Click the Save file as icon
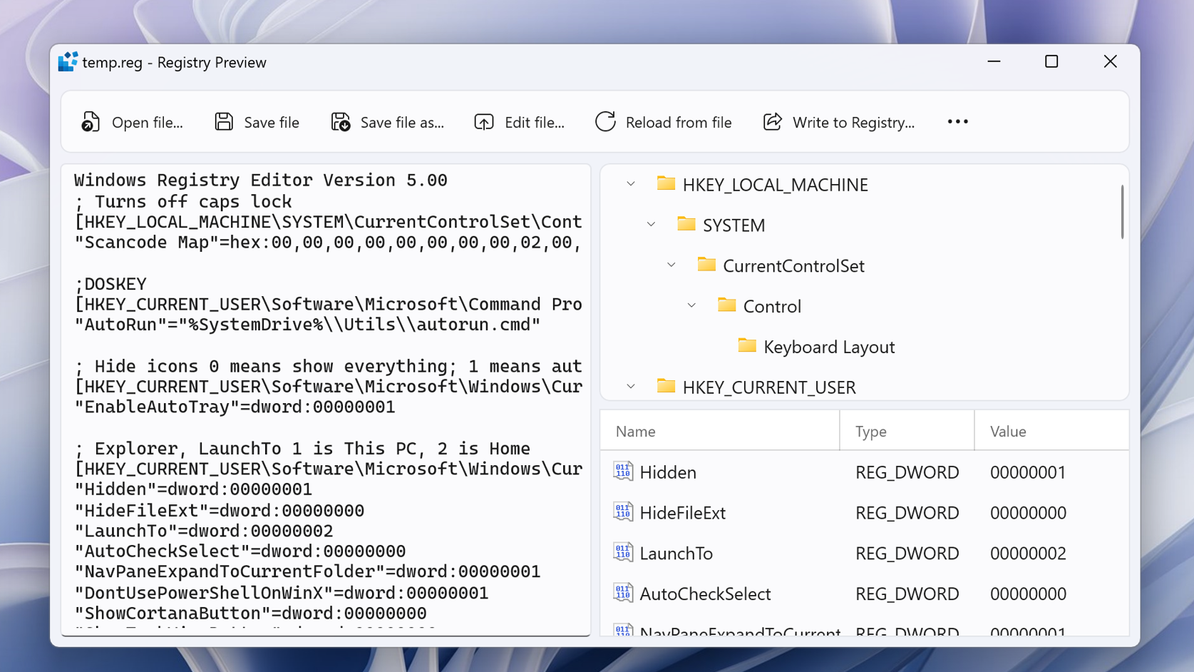Screen dimensions: 1194x672 [x=341, y=122]
